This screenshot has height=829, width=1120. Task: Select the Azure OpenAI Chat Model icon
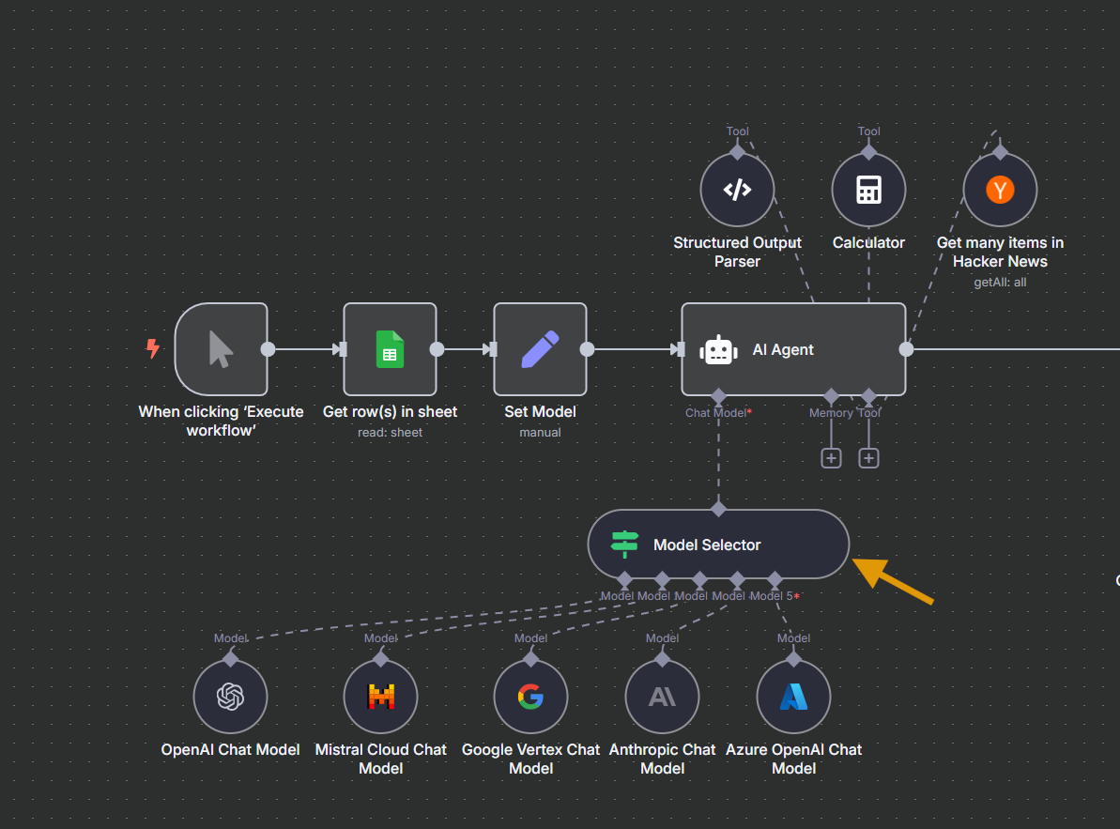[x=793, y=696]
